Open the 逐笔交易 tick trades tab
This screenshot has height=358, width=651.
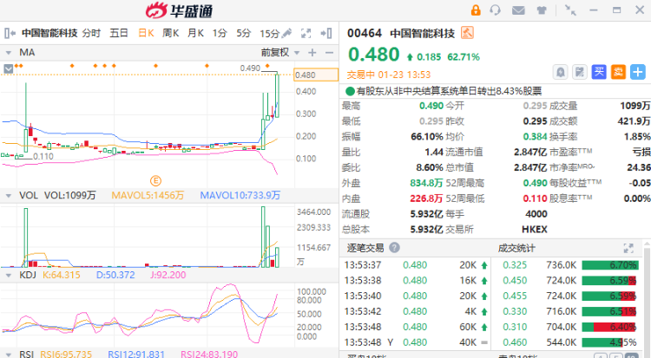tap(365, 248)
